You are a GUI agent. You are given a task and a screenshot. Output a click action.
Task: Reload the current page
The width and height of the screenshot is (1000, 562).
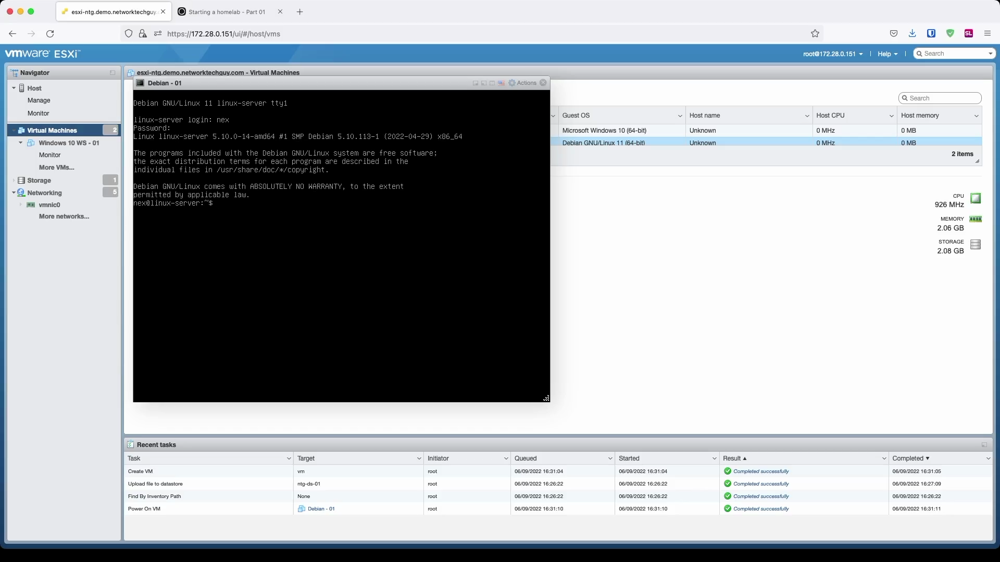pyautogui.click(x=50, y=33)
